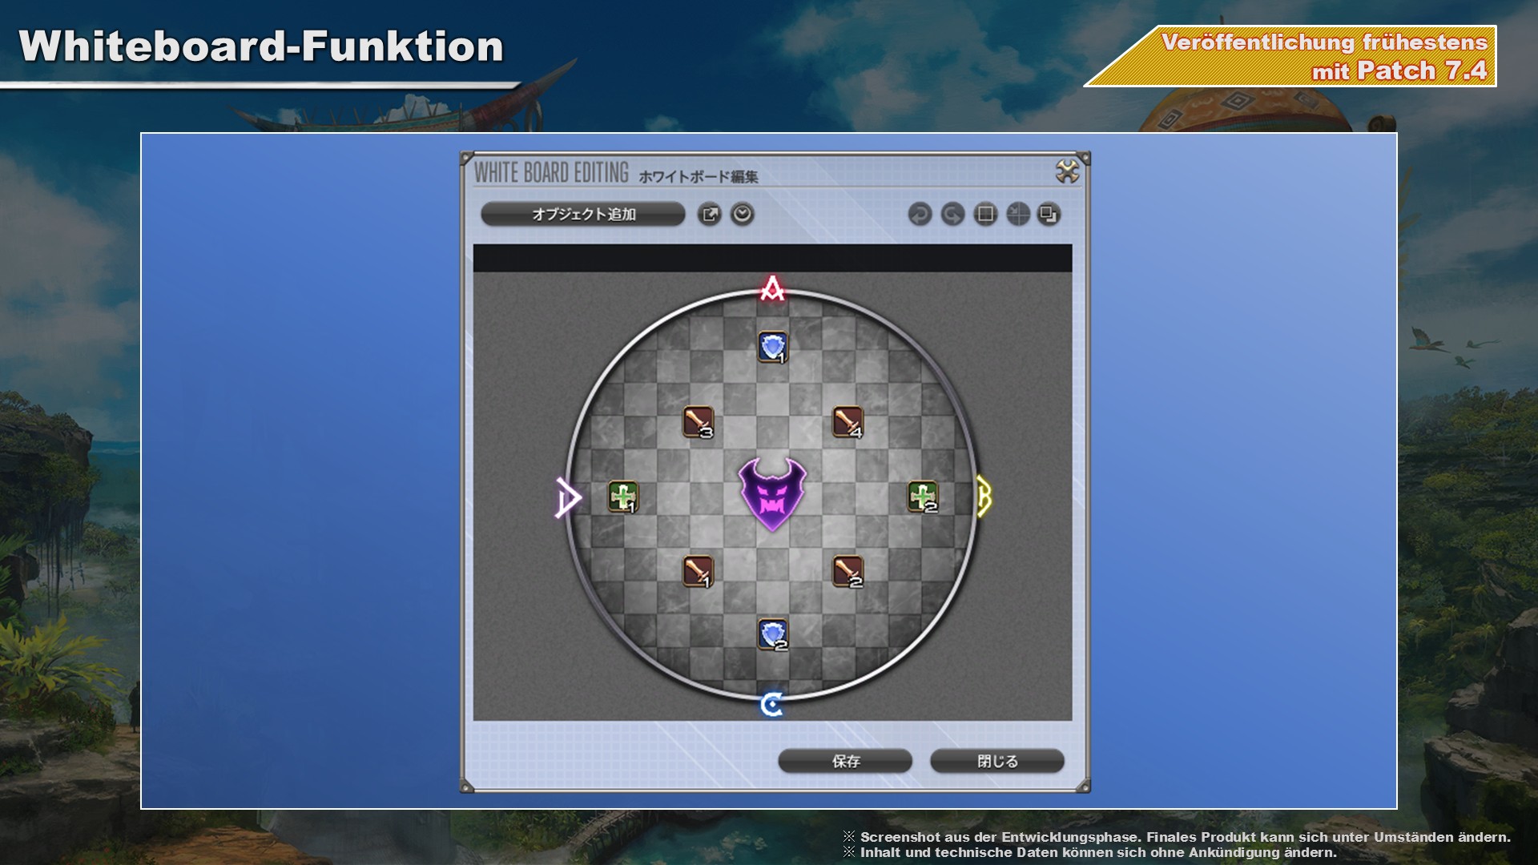This screenshot has height=865, width=1538.
Task: Click the square frame icon in toolbar
Action: (x=985, y=214)
